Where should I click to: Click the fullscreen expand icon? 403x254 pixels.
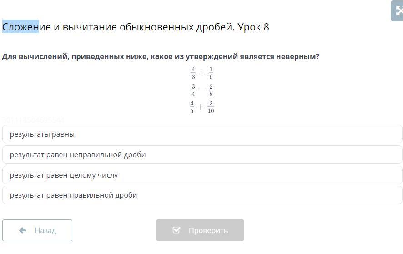point(398,11)
